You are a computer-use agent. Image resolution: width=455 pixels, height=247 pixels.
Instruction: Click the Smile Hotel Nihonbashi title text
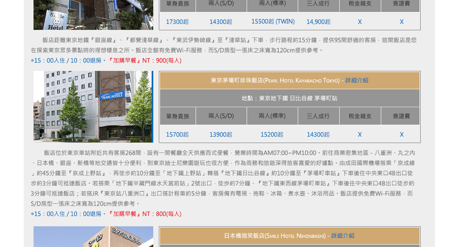coord(274,236)
